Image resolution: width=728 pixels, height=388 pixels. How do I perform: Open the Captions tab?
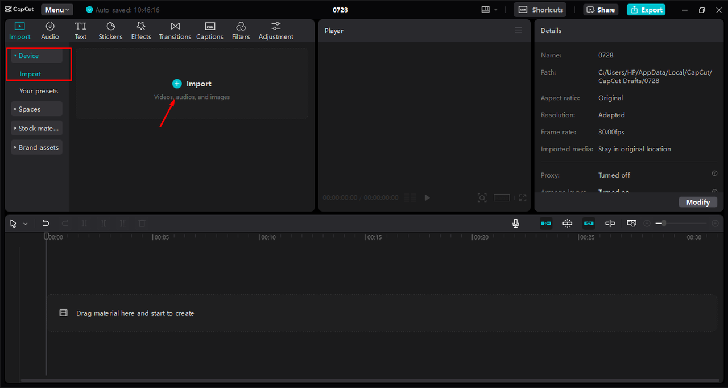click(x=210, y=31)
